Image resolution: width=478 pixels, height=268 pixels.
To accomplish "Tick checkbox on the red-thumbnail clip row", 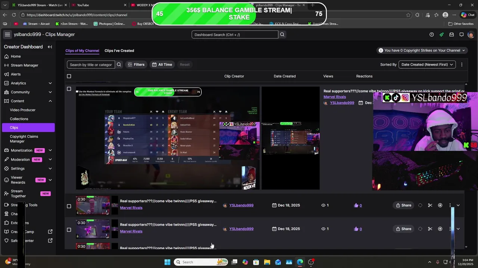I will click(69, 206).
